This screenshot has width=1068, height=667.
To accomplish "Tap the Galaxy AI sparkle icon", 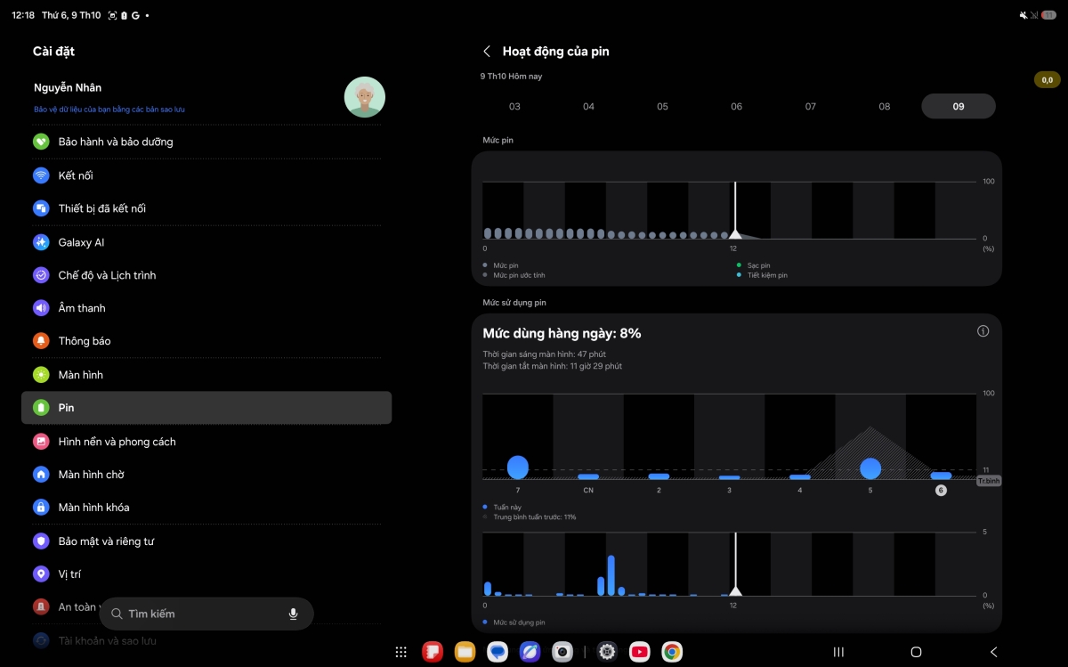I will tap(41, 242).
